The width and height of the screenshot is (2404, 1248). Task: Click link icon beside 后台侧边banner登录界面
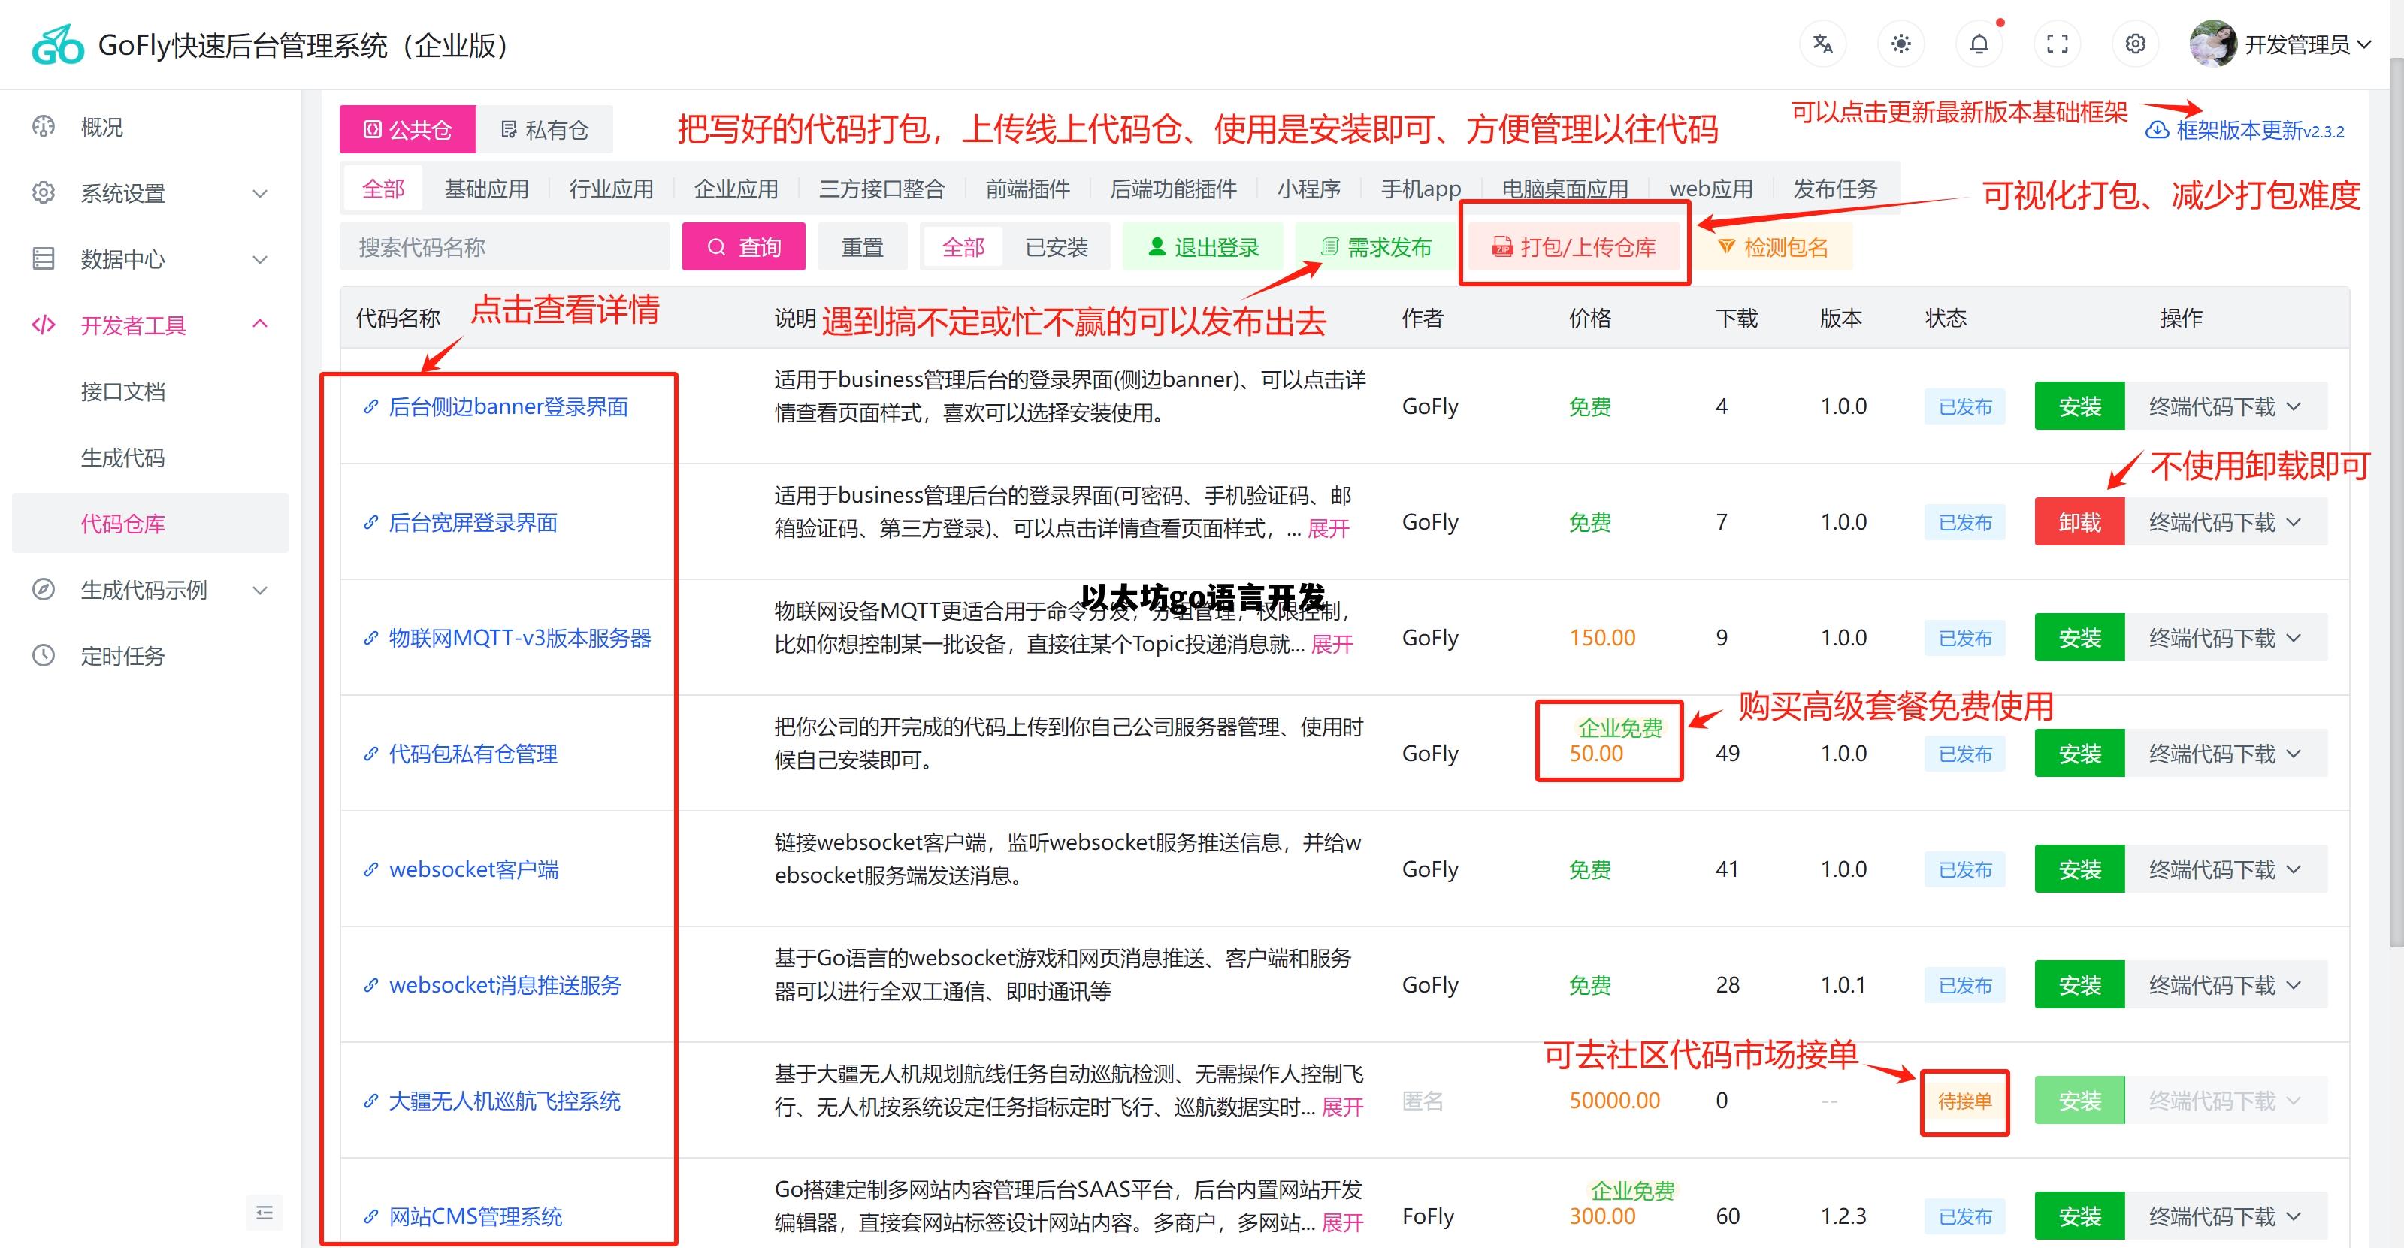[370, 406]
